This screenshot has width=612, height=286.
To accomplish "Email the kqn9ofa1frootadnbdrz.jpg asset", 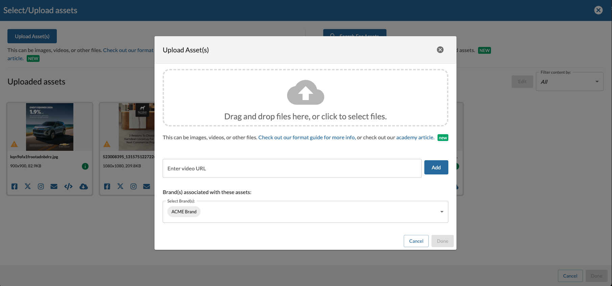I will click(x=54, y=187).
